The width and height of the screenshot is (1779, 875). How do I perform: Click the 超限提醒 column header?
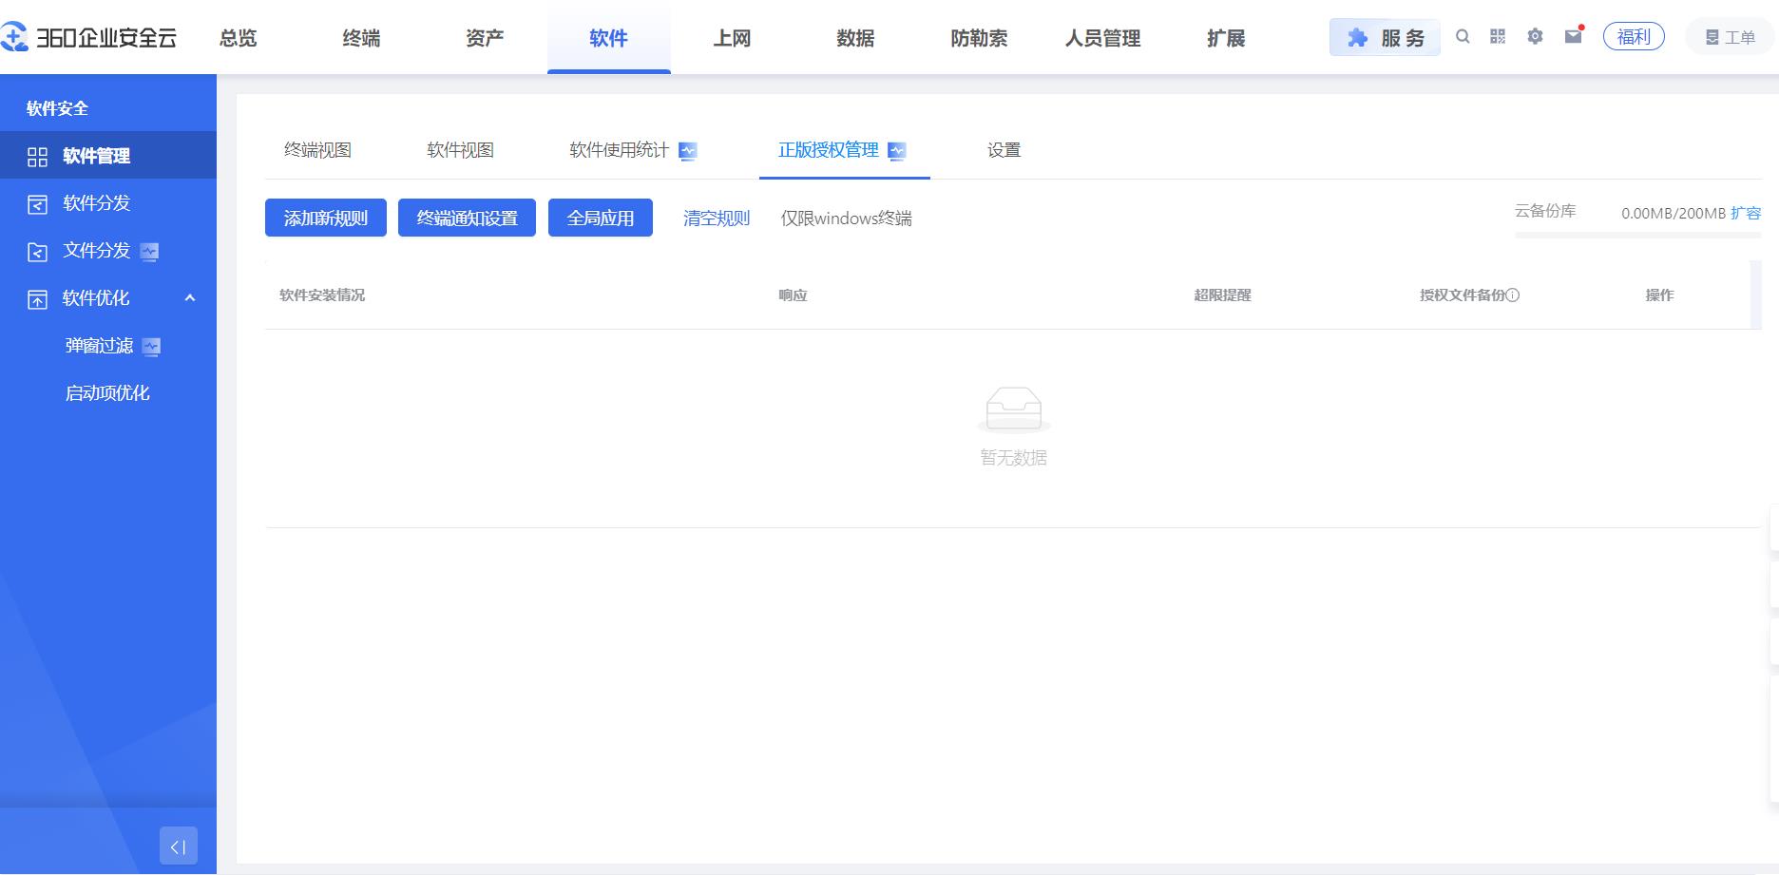pyautogui.click(x=1222, y=295)
